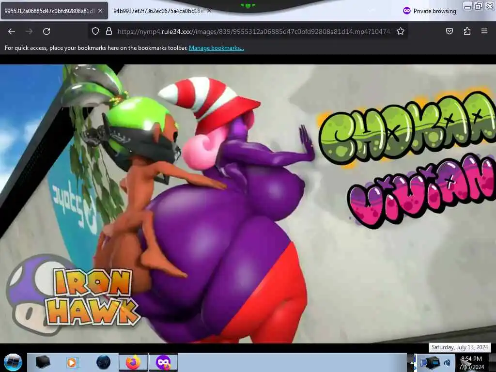Select the Firefox private window taskbar button
This screenshot has height=372, width=496.
pos(163,362)
